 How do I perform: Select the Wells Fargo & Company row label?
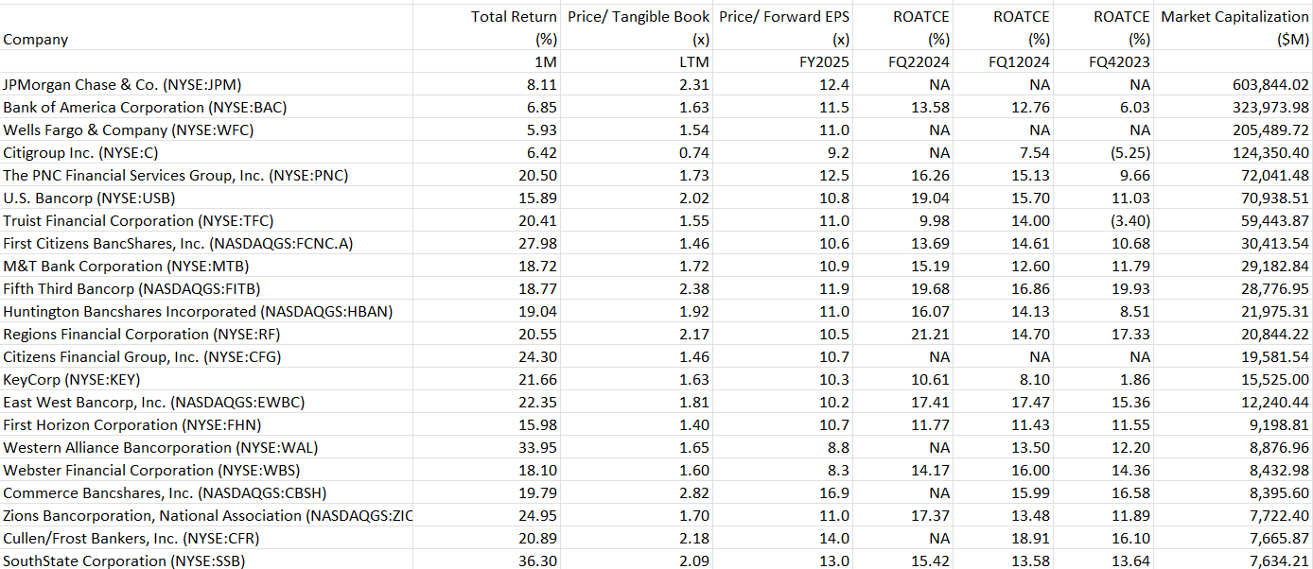pyautogui.click(x=206, y=129)
